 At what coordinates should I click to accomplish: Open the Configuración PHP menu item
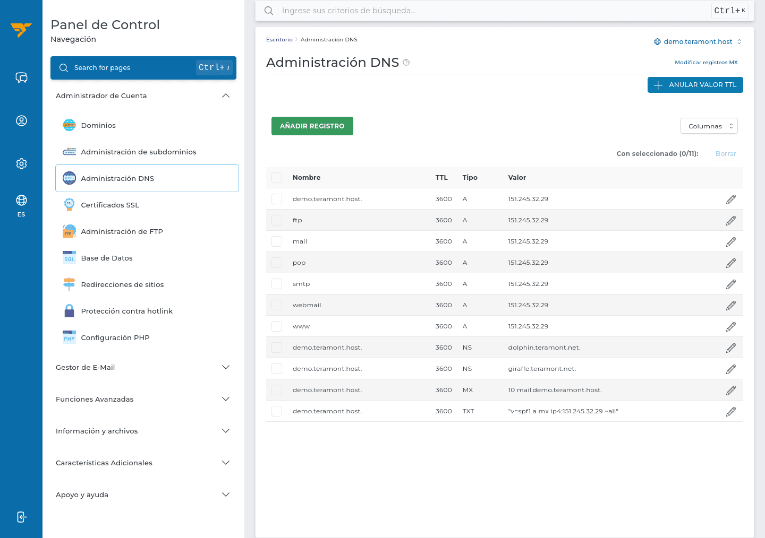pyautogui.click(x=147, y=337)
